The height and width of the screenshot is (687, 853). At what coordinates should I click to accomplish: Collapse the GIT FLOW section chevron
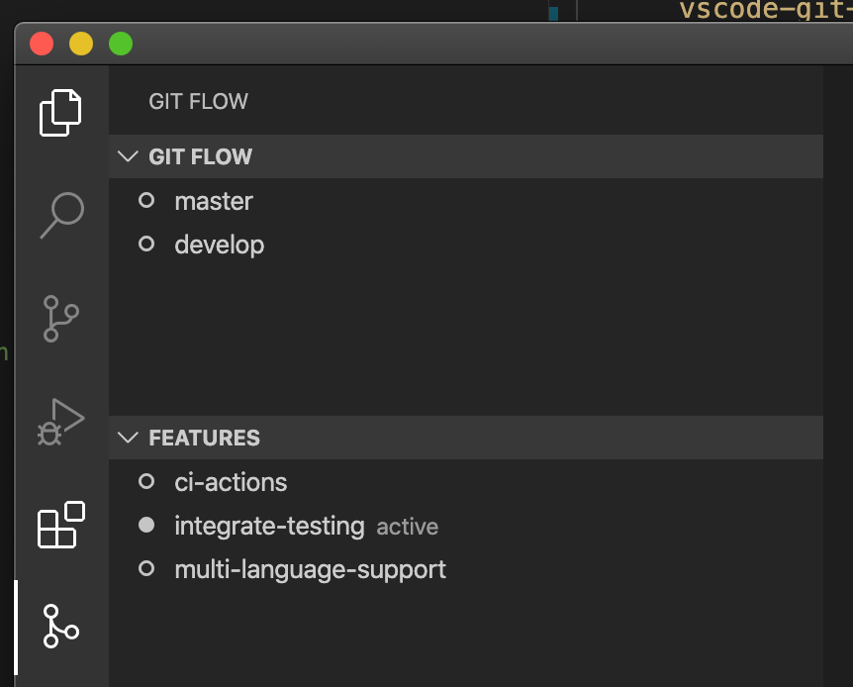click(x=129, y=156)
